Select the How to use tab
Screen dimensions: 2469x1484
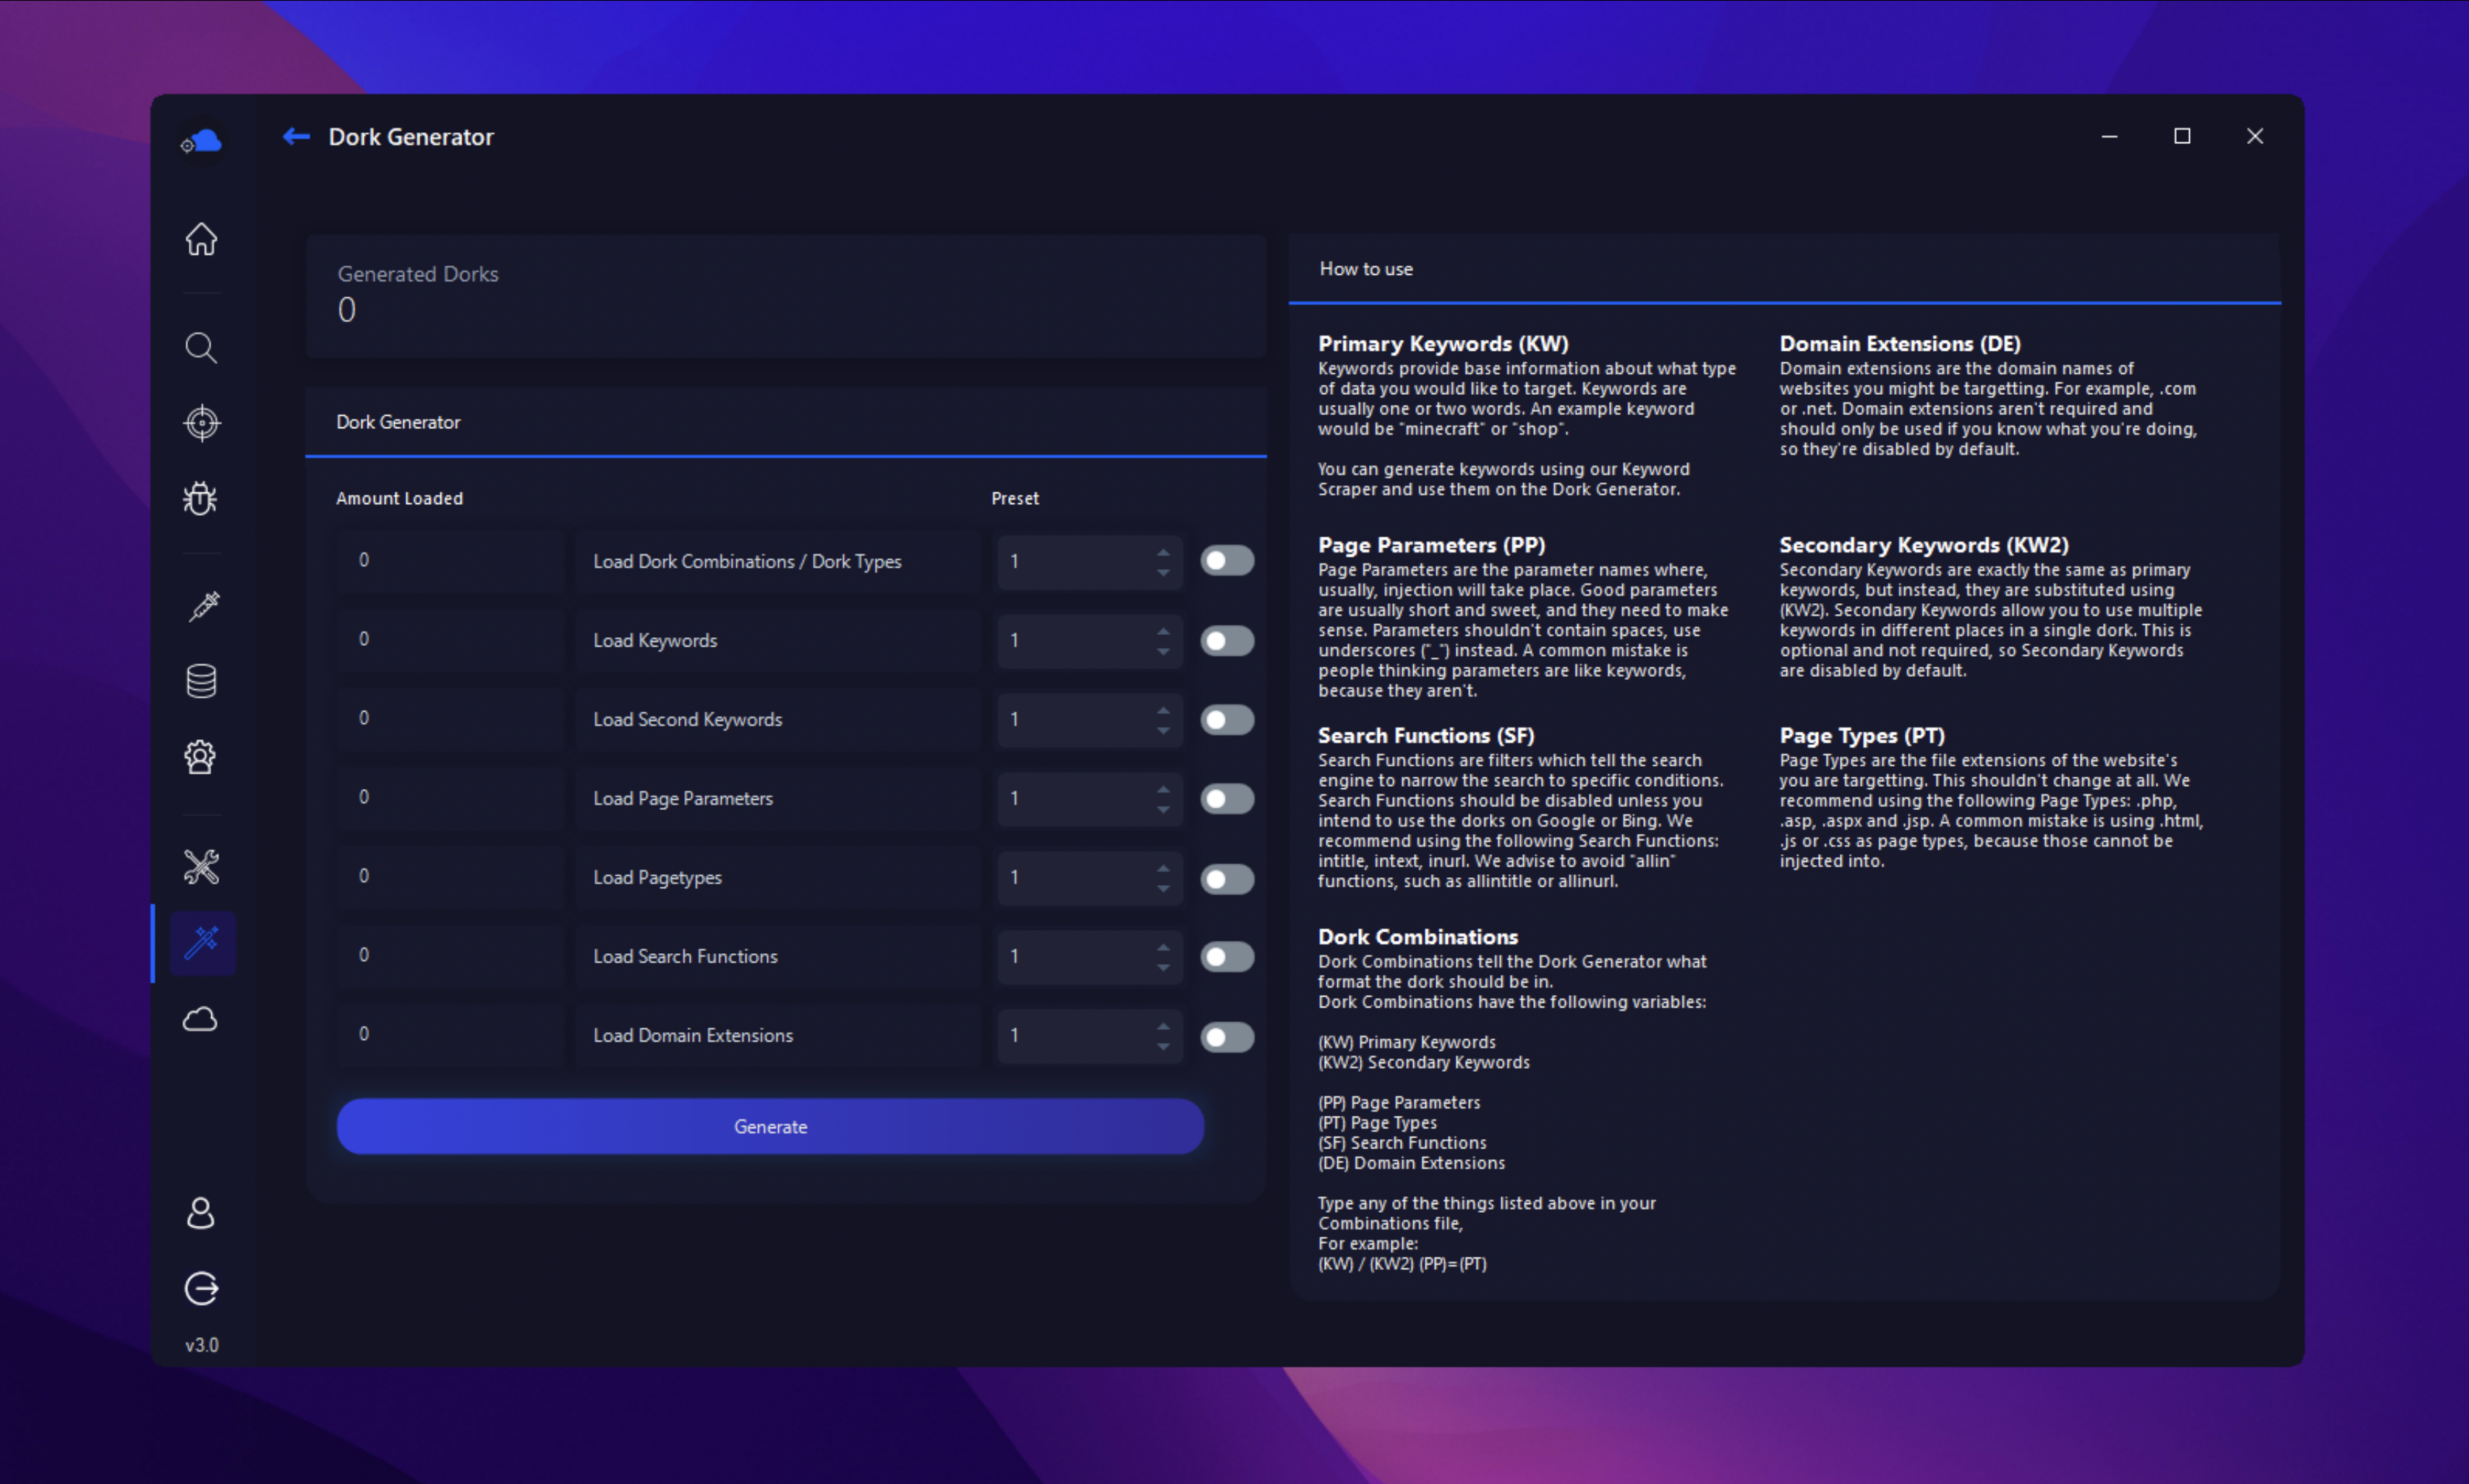(x=1365, y=269)
